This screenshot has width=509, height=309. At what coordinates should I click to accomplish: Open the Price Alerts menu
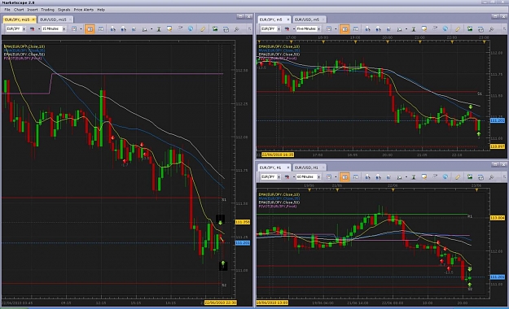(x=83, y=10)
